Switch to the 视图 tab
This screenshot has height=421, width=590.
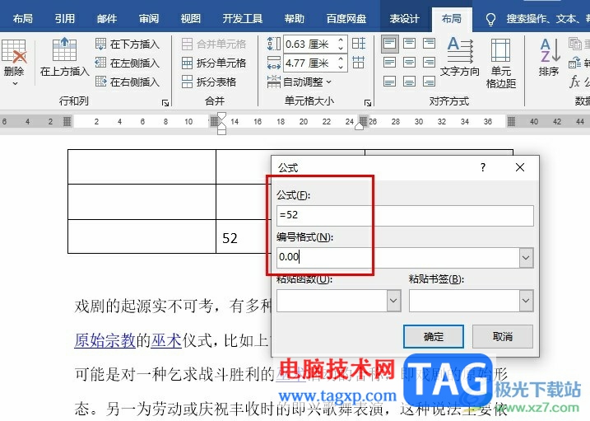click(x=190, y=18)
